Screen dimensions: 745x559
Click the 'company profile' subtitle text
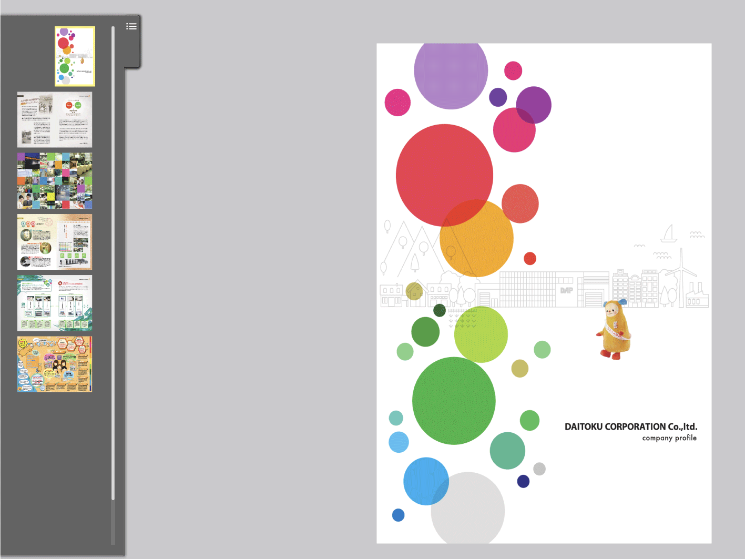669,438
